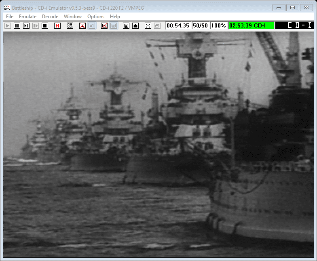Eject the disc with the eject icon

click(135, 25)
